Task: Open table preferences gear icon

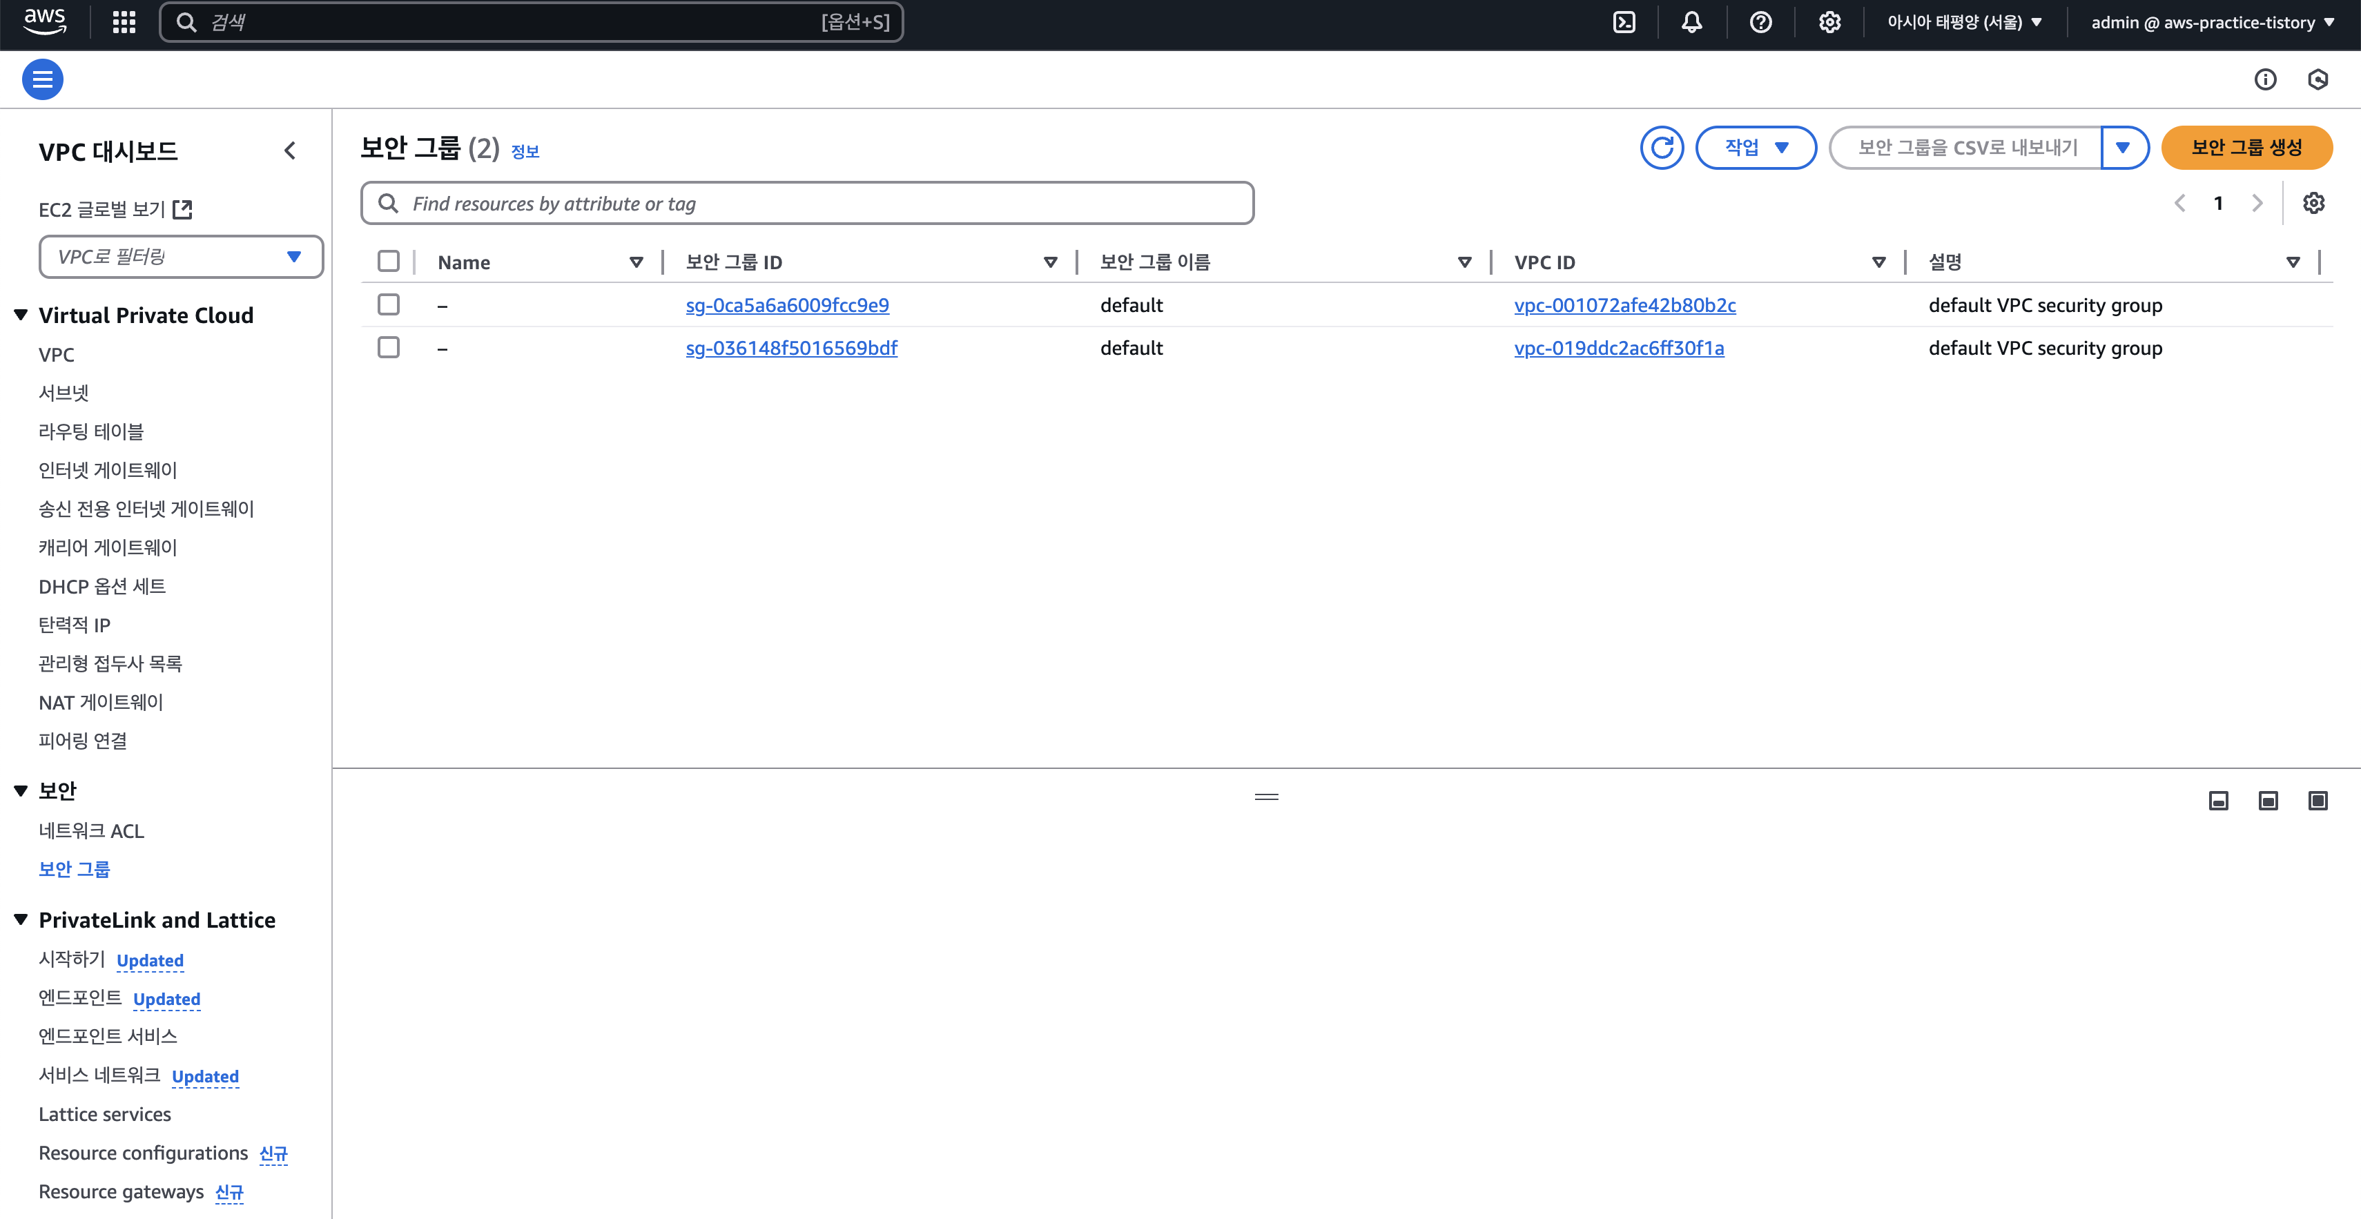Action: click(x=2313, y=202)
